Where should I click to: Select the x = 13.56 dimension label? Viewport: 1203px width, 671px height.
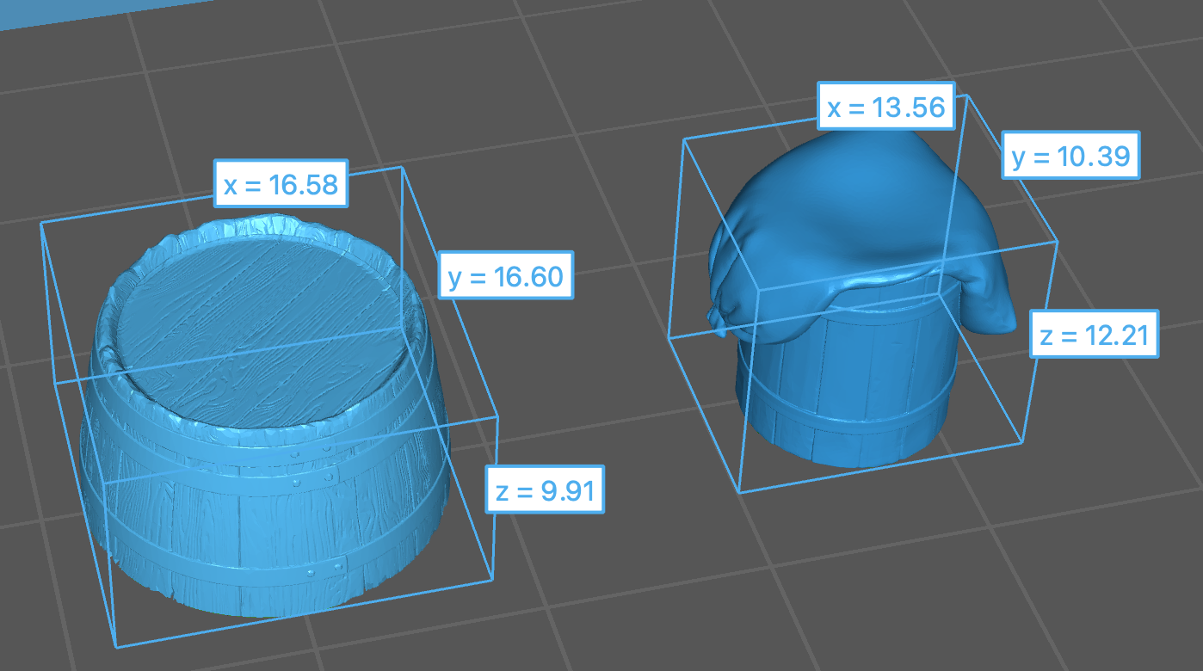click(886, 107)
